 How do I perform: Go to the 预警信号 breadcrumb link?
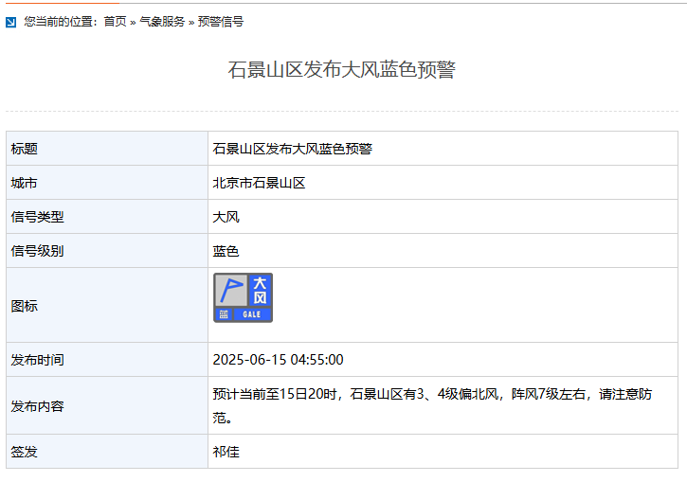click(x=220, y=22)
